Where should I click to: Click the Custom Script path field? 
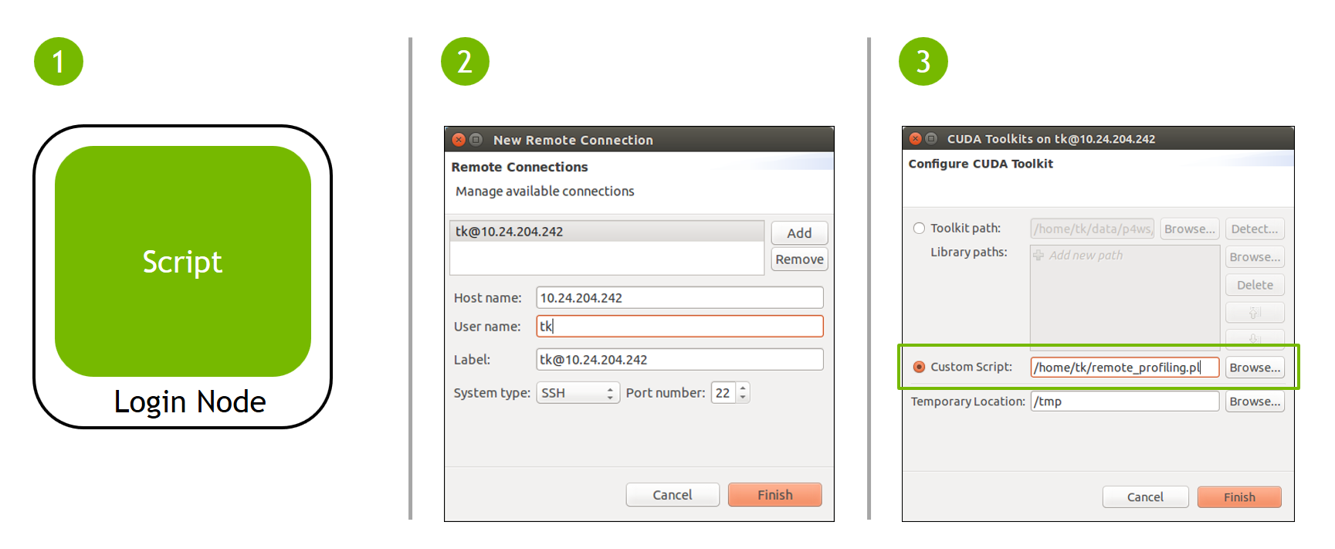[x=1124, y=368]
